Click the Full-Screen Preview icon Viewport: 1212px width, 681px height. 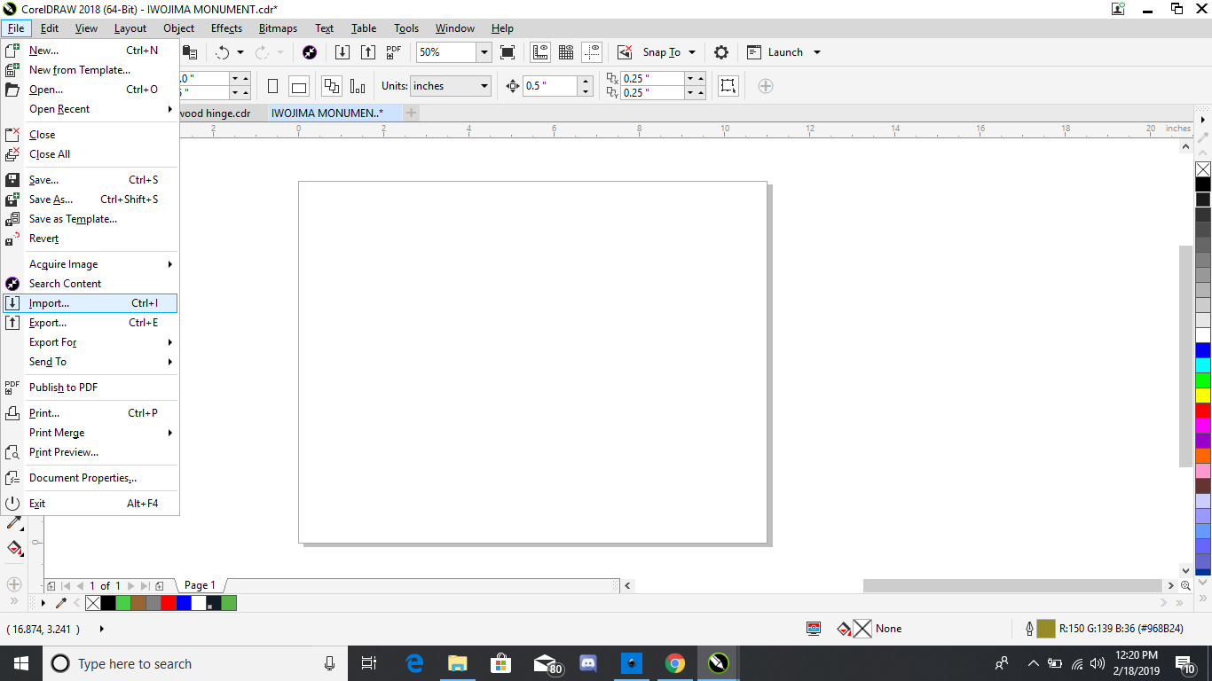(x=508, y=52)
